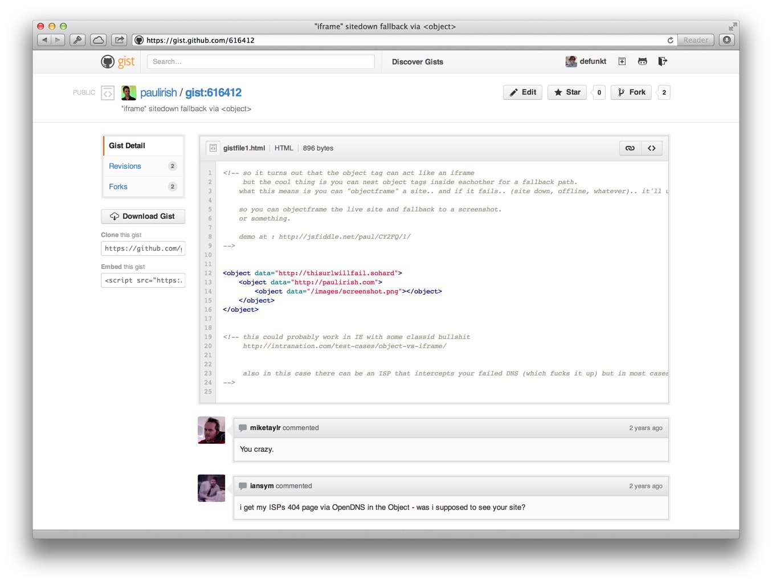Click the Edit button

[522, 92]
